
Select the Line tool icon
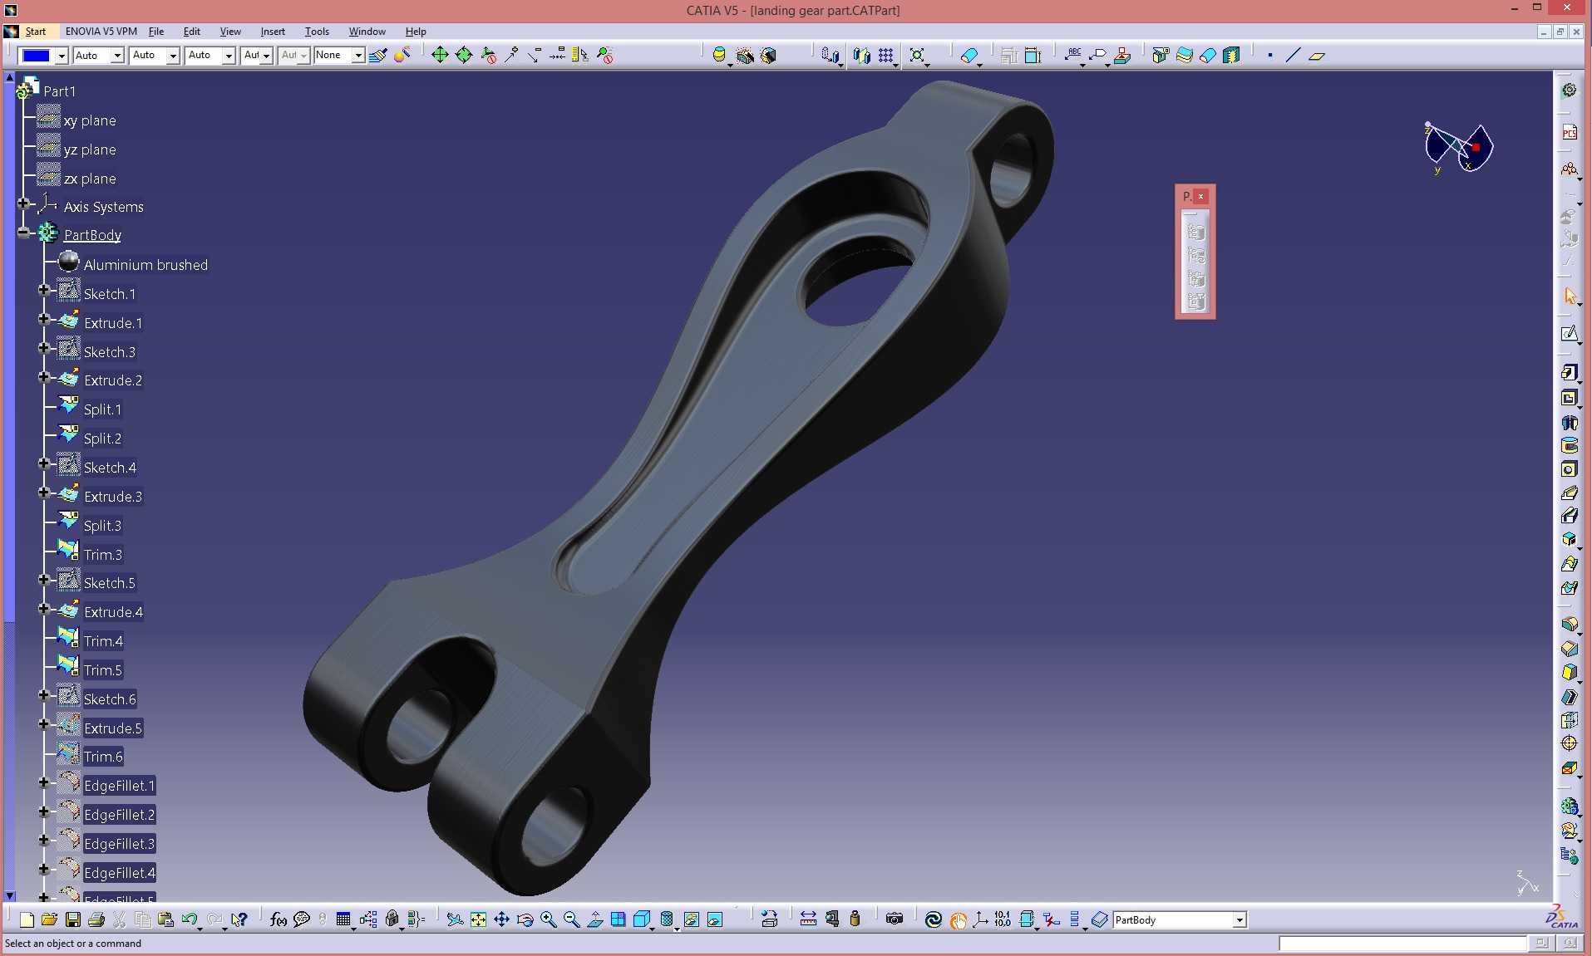point(1293,56)
